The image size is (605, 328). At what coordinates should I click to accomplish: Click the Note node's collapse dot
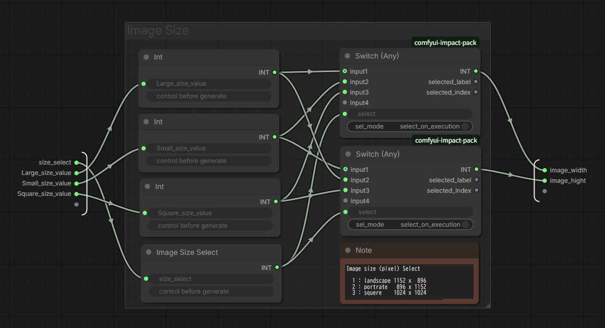tap(348, 250)
